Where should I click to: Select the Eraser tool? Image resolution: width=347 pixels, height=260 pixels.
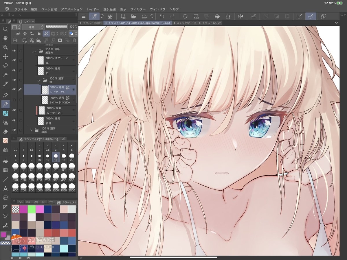point(5,132)
